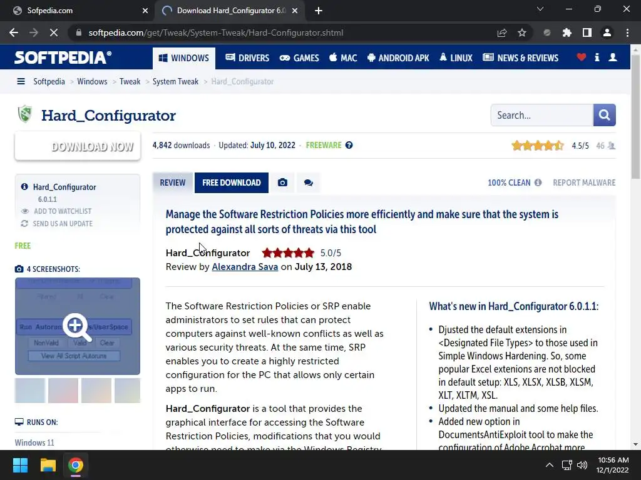Screen dimensions: 641x480
Task: Open the Windows Start menu
Action: click(x=20, y=465)
